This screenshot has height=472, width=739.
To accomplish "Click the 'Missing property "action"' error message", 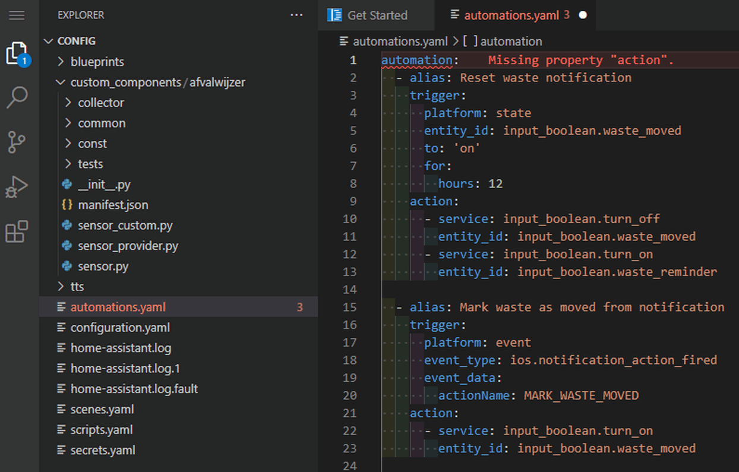I will pos(581,60).
